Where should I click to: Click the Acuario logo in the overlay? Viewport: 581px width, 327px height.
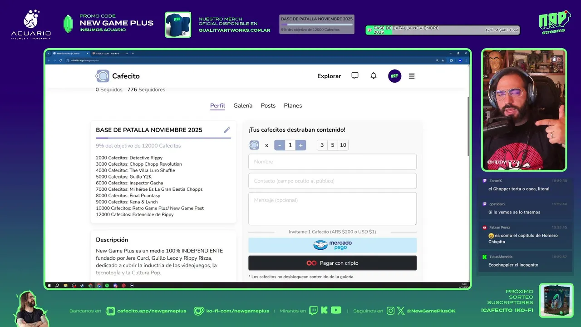31,24
